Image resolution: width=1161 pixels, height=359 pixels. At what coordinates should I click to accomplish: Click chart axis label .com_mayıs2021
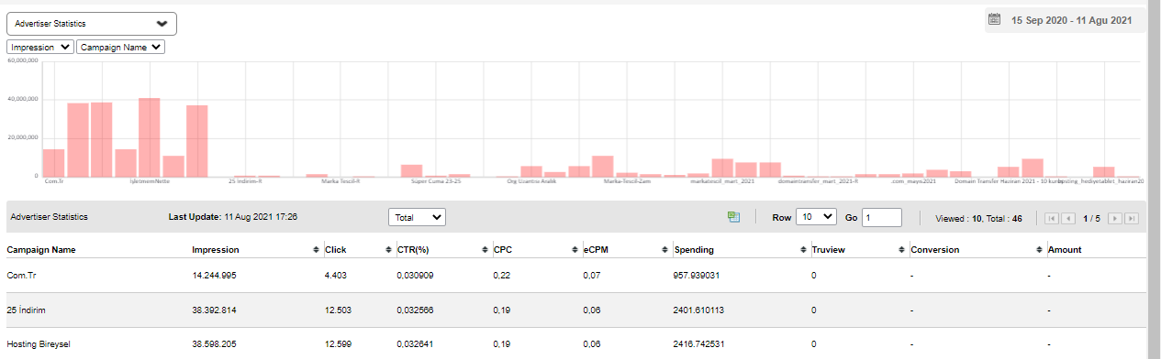pyautogui.click(x=914, y=181)
